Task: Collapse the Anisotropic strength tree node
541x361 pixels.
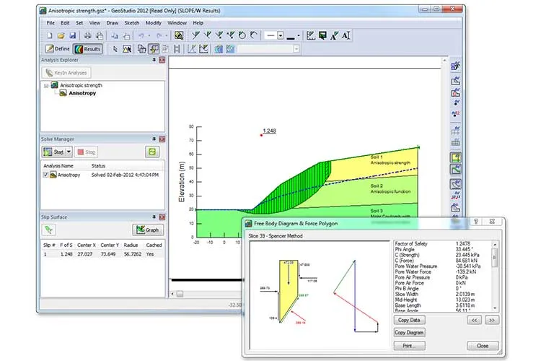Action: click(46, 85)
